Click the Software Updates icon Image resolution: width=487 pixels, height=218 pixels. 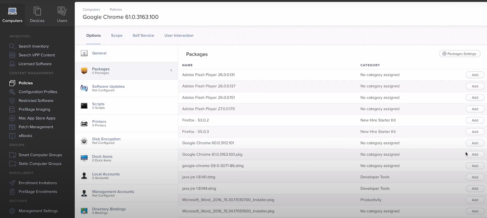tap(84, 88)
